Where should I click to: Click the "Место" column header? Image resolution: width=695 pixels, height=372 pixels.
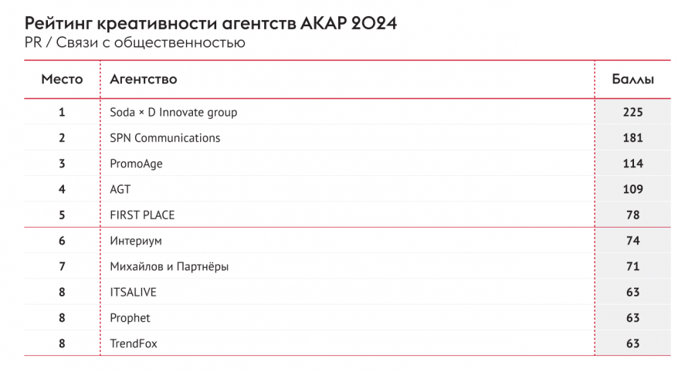(62, 79)
